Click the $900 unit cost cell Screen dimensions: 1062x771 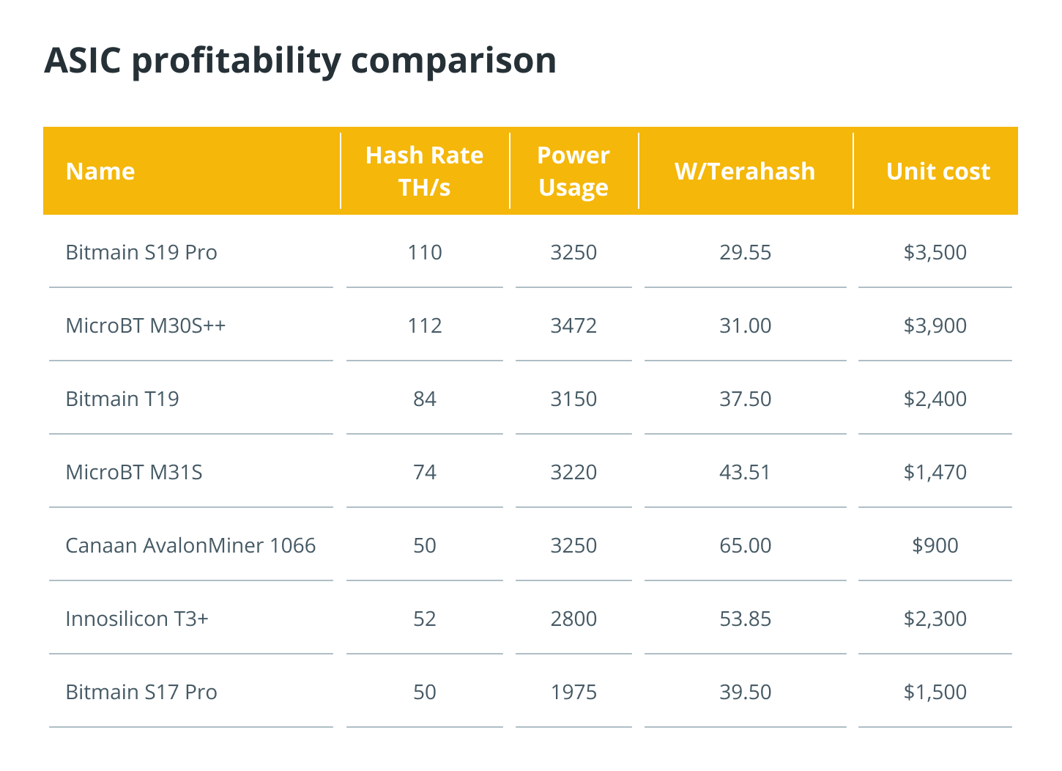(935, 545)
